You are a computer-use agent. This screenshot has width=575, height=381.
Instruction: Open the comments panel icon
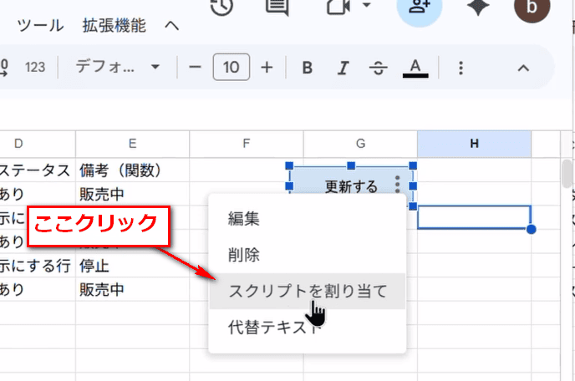[277, 7]
